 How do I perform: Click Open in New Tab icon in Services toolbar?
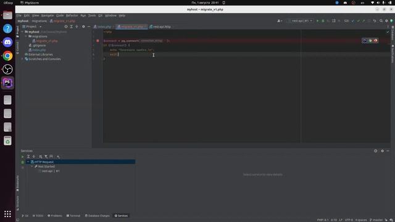[51, 157]
